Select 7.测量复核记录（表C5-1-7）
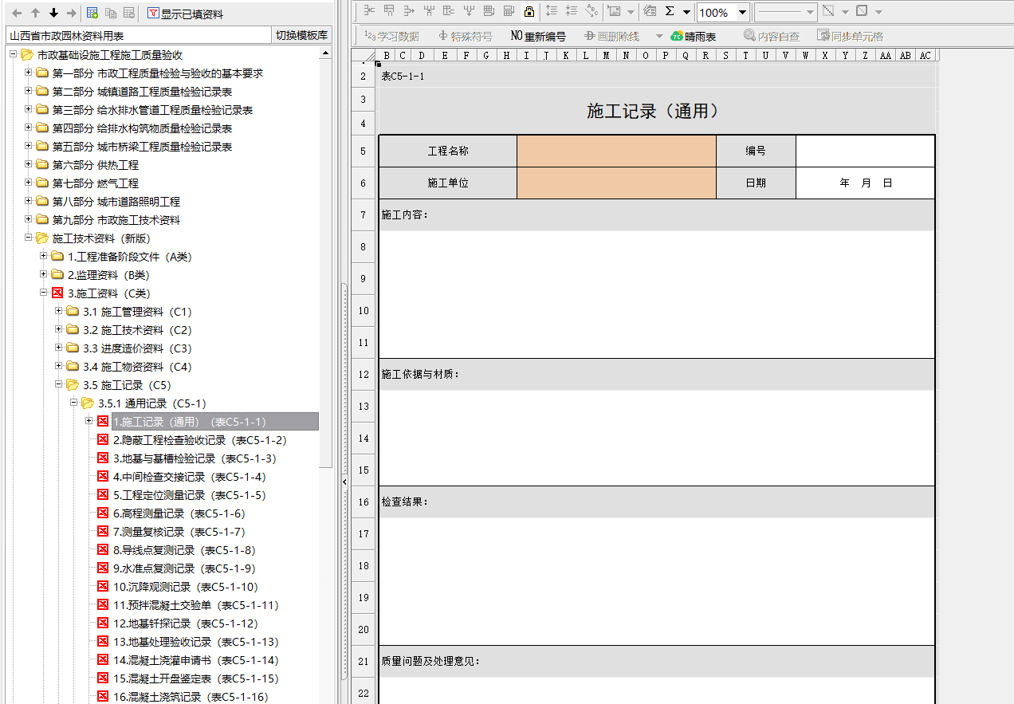 (179, 532)
